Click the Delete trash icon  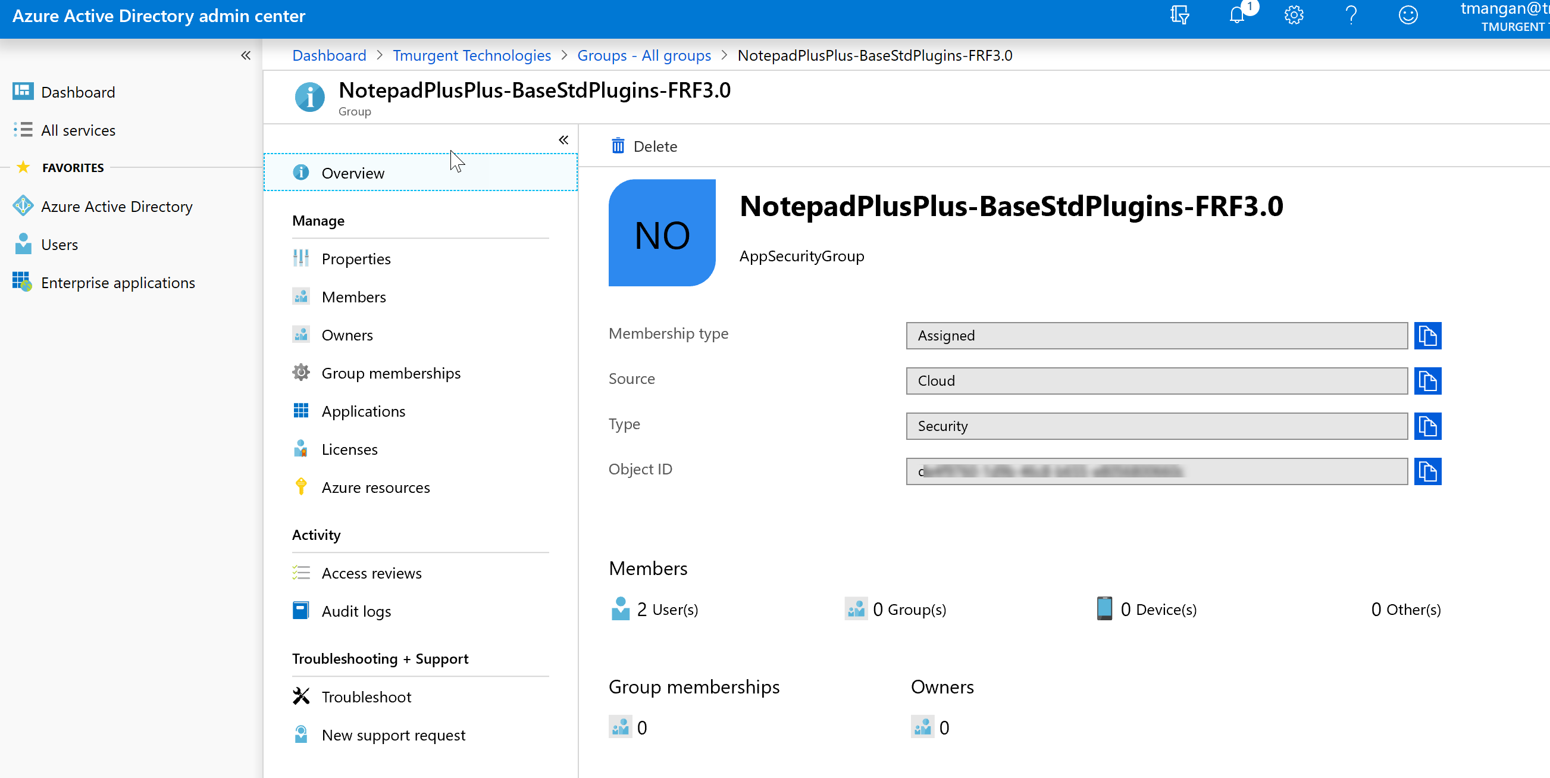point(618,146)
